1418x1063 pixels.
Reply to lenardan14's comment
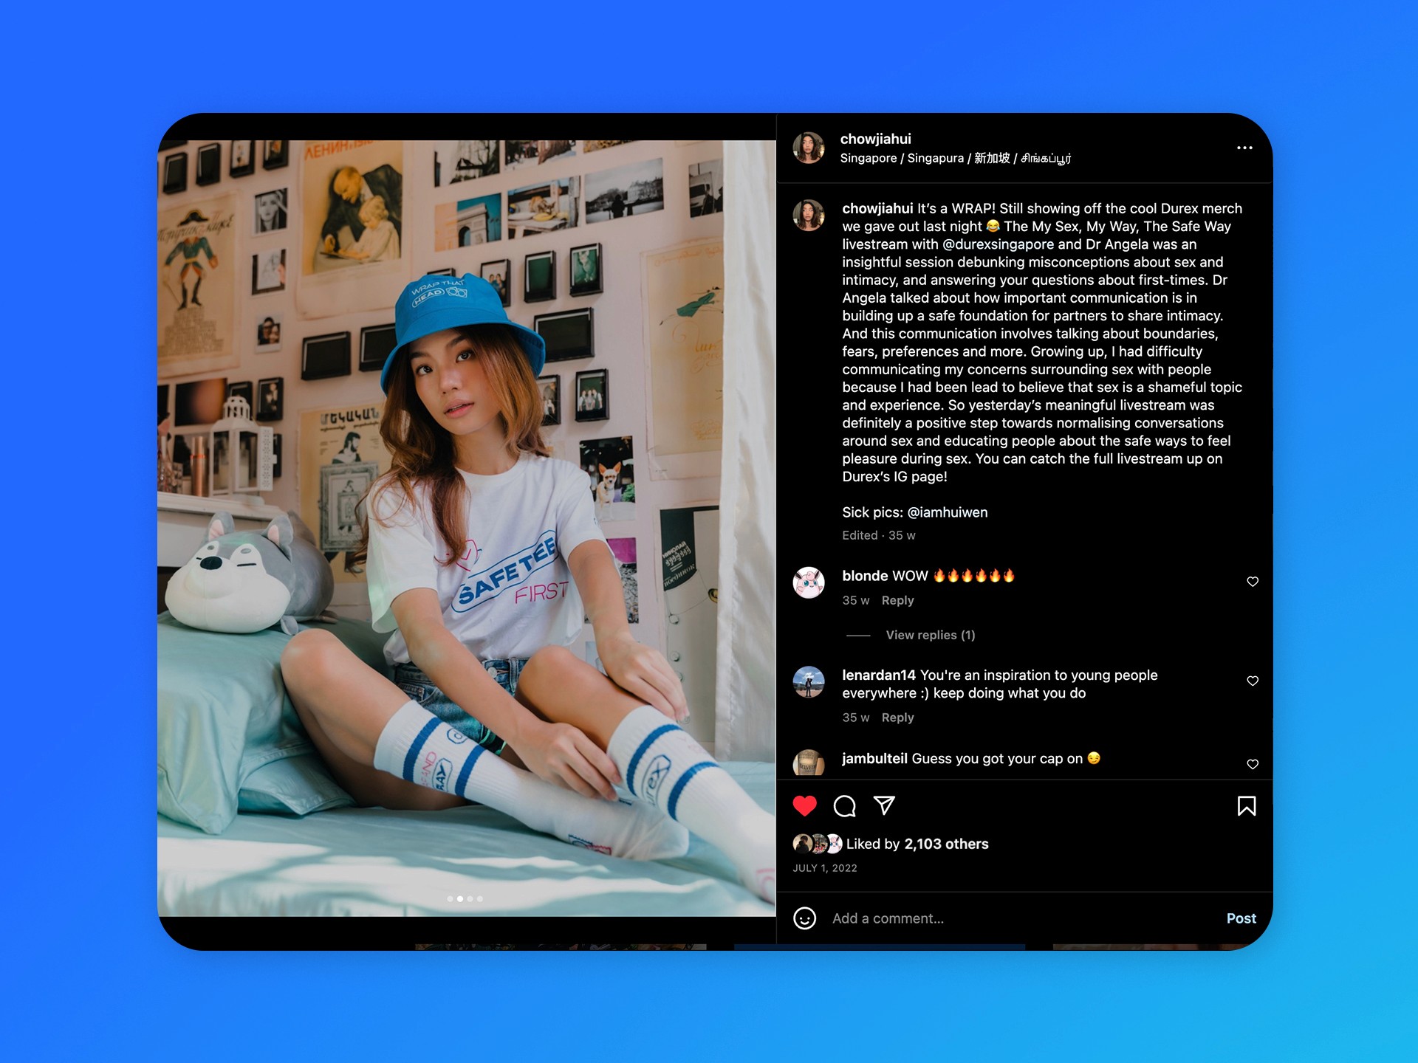coord(897,718)
